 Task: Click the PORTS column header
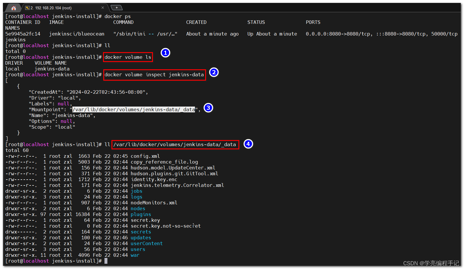(313, 22)
